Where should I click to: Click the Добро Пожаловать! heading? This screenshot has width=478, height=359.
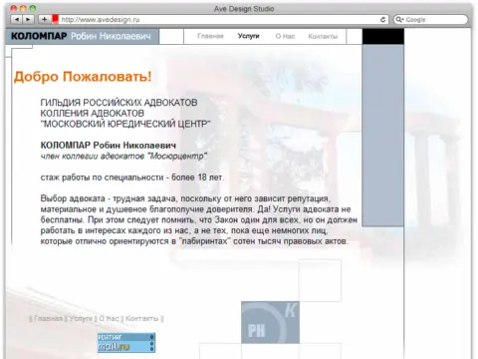83,77
